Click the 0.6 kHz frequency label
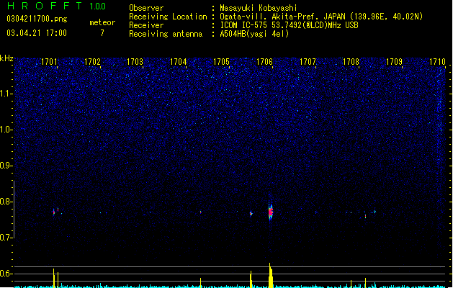Image resolution: width=453 pixels, height=288 pixels. coord(6,274)
